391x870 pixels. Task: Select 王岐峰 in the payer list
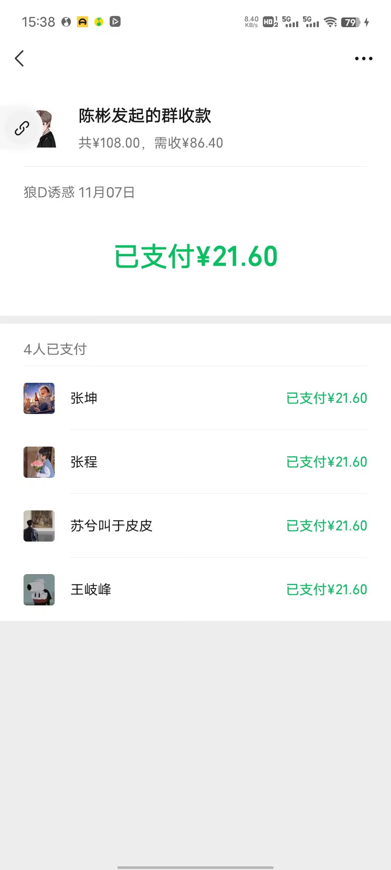point(91,590)
